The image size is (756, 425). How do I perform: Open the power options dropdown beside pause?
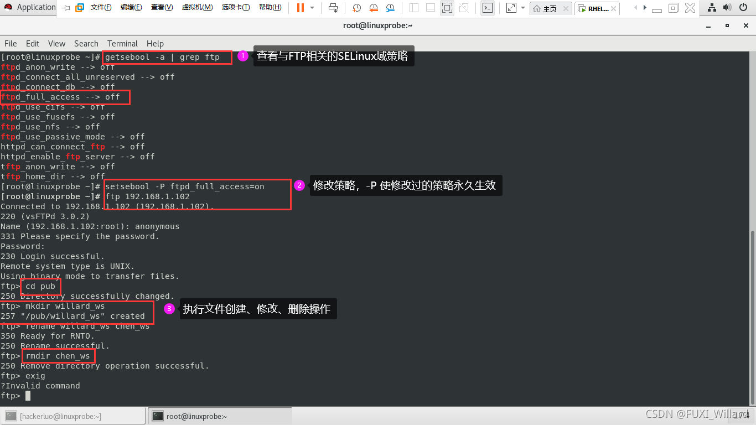(x=312, y=8)
